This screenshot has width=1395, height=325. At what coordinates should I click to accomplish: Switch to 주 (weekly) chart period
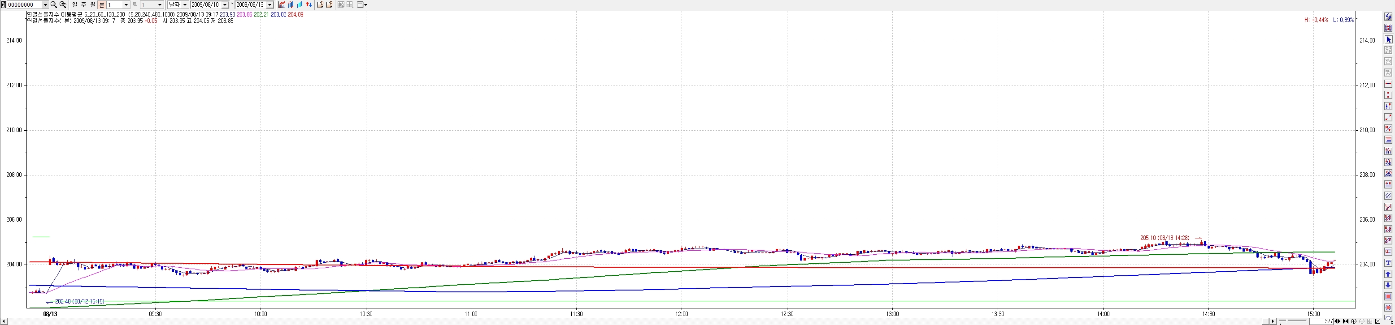tap(83, 5)
